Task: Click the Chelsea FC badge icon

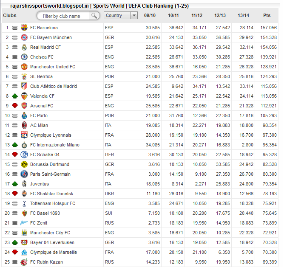Action: [24, 57]
